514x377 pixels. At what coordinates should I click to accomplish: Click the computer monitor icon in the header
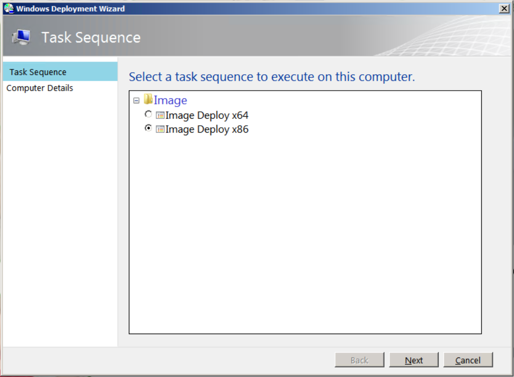[x=21, y=37]
